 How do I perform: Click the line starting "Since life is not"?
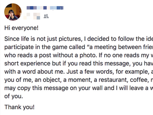(79, 39)
